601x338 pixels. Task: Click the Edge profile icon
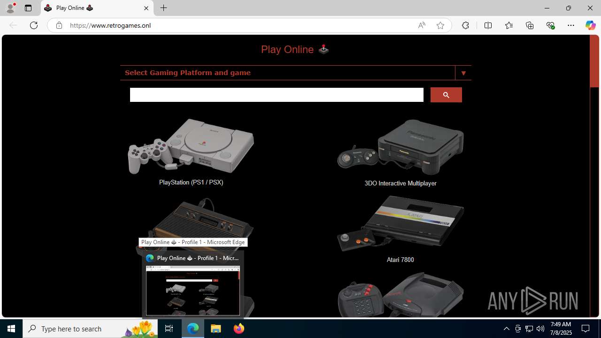pyautogui.click(x=10, y=8)
